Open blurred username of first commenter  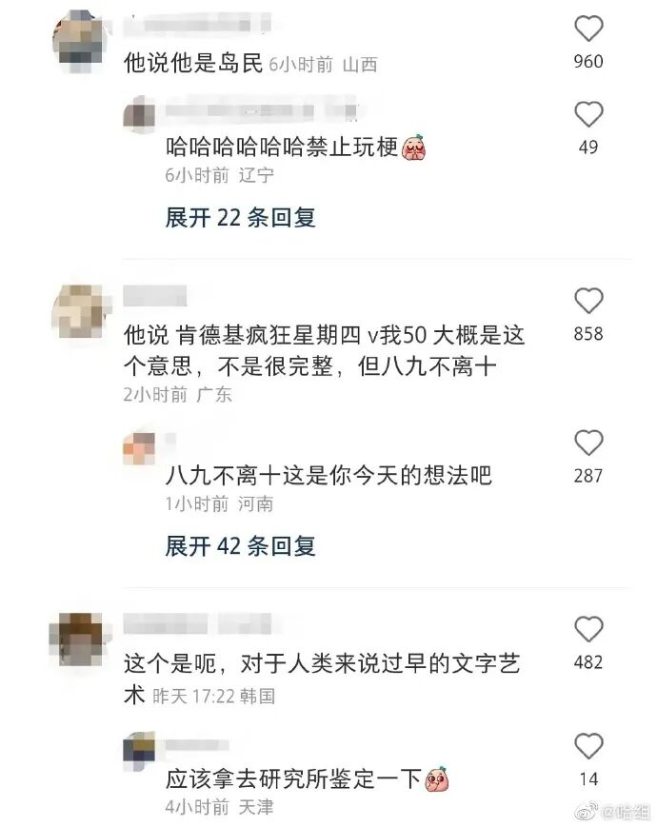[x=197, y=24]
